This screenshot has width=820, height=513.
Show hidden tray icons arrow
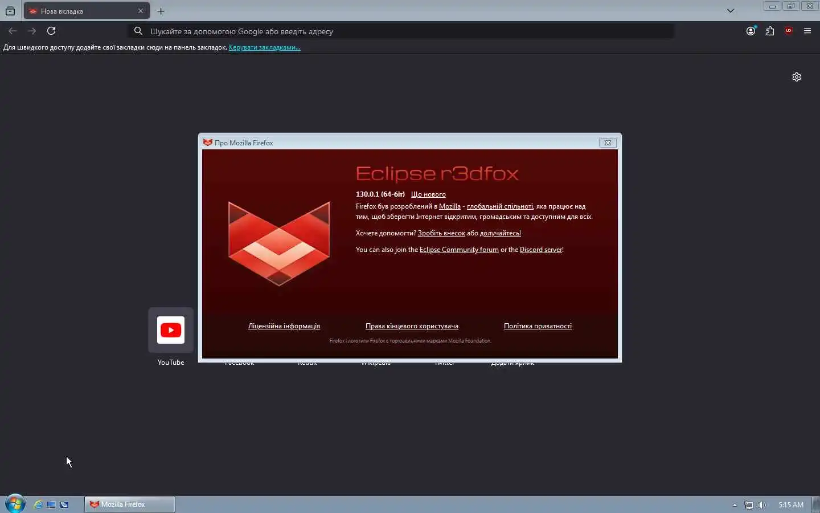[735, 505]
